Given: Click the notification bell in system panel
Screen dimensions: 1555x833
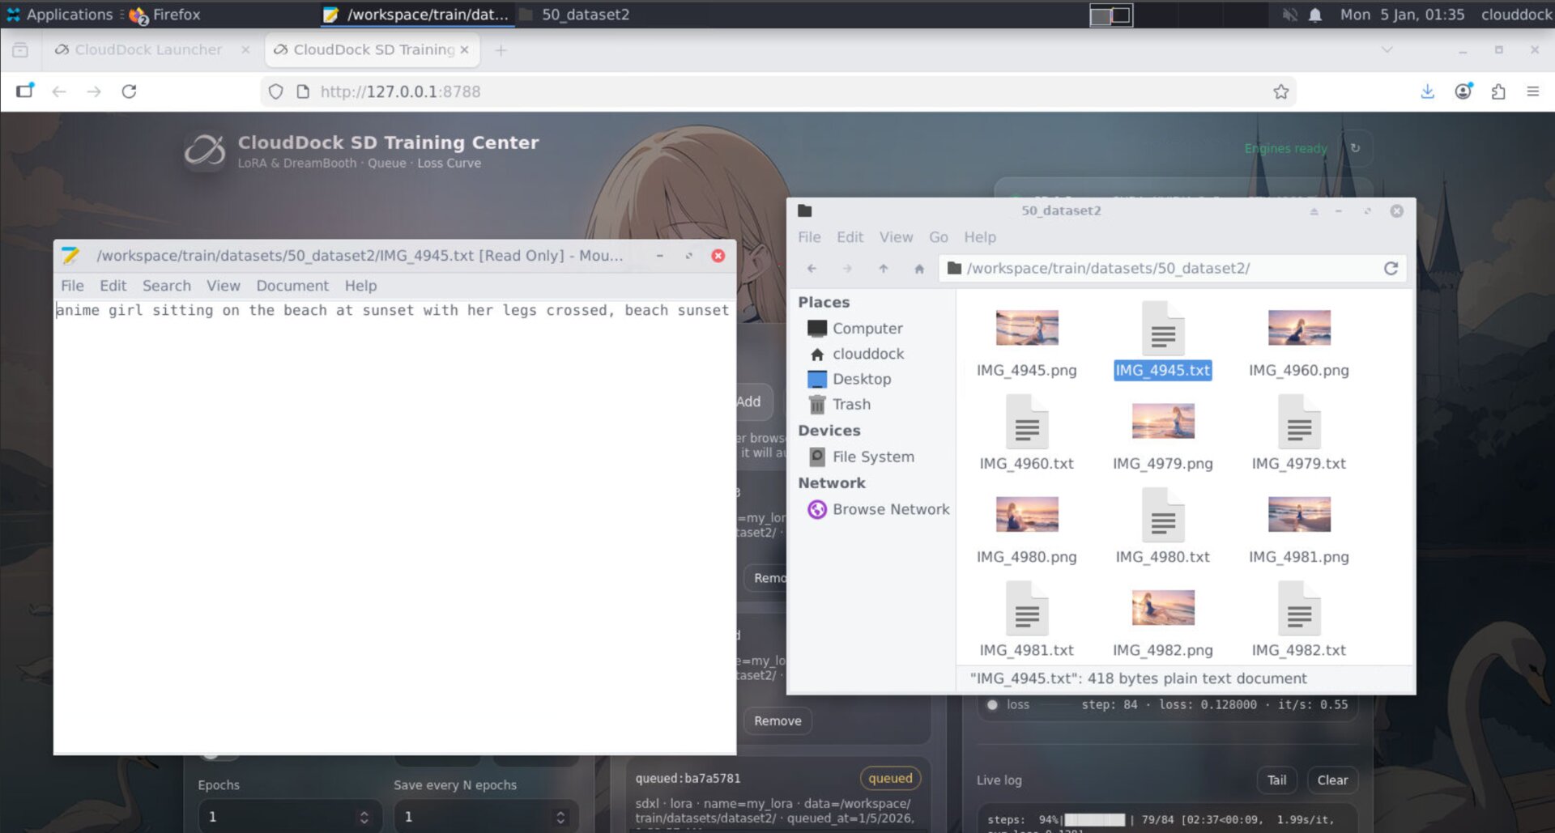Looking at the screenshot, I should [1315, 15].
